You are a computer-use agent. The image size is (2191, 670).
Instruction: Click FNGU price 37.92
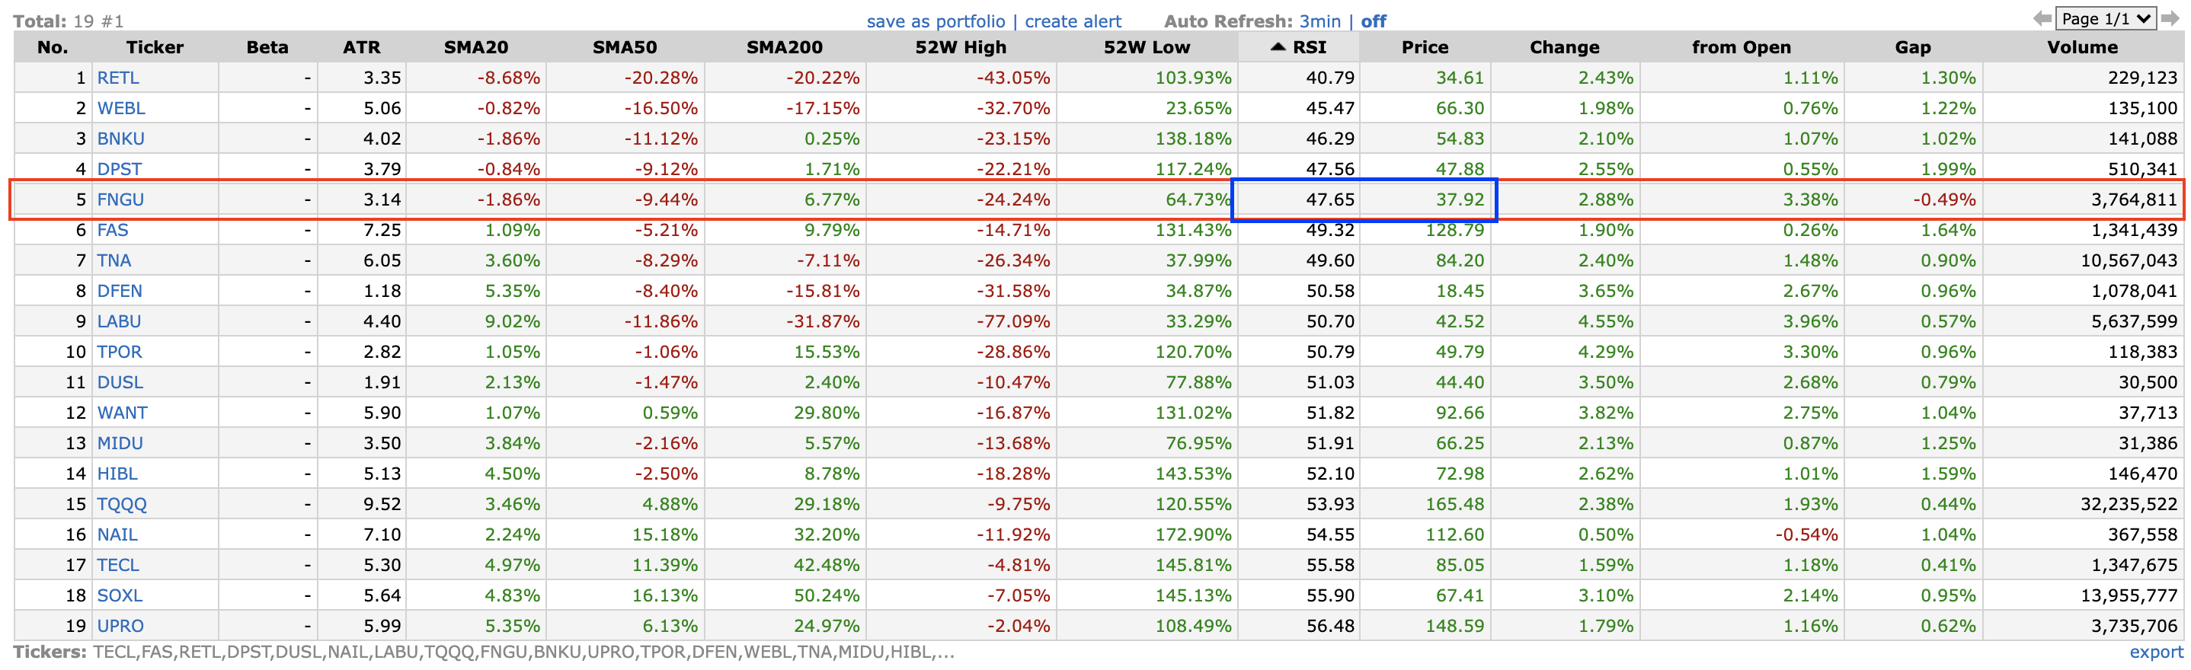point(1460,199)
